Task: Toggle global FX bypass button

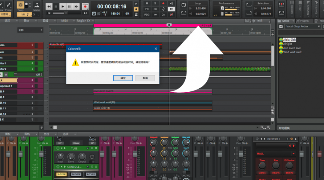Action: [x=147, y=9]
